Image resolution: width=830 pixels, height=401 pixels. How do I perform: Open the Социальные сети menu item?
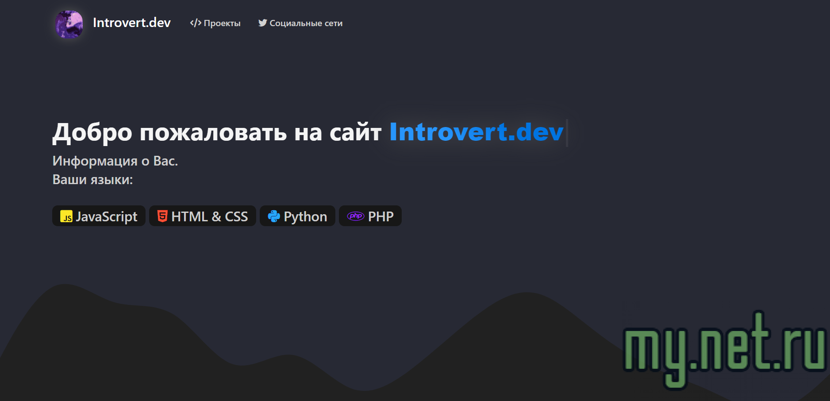pyautogui.click(x=306, y=23)
